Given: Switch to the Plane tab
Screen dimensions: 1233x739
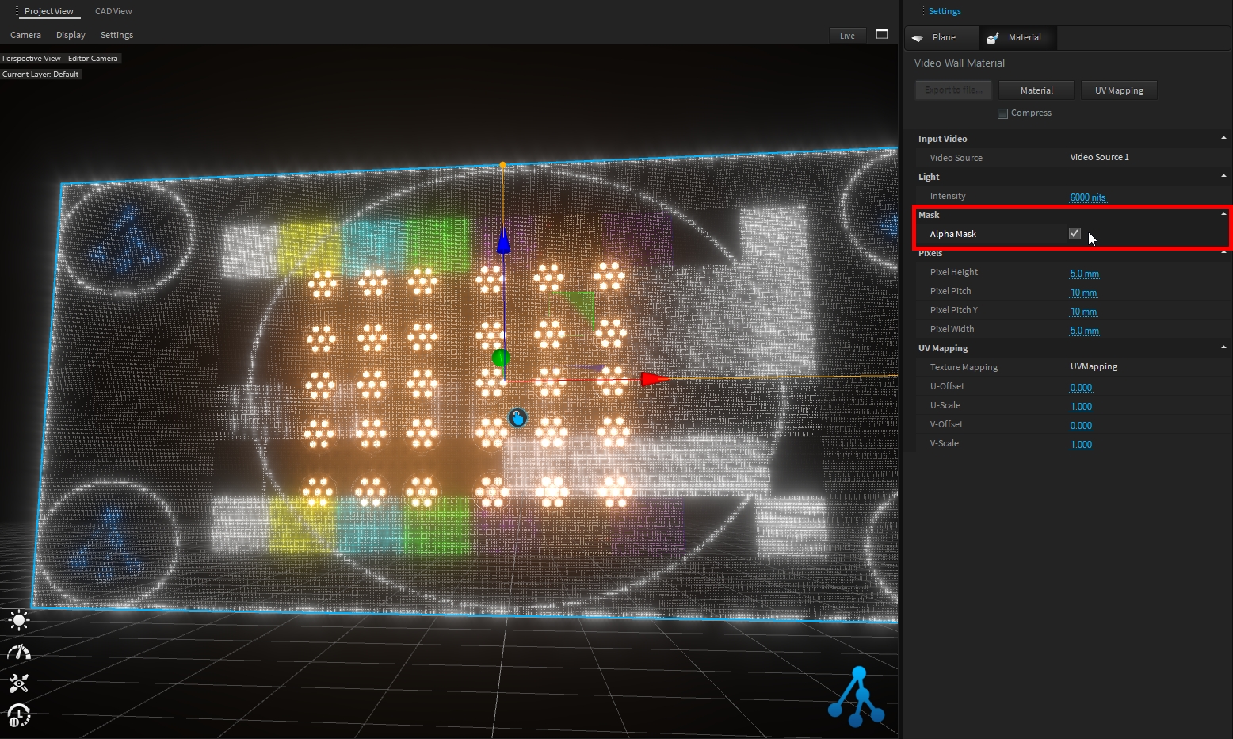Looking at the screenshot, I should pyautogui.click(x=943, y=37).
